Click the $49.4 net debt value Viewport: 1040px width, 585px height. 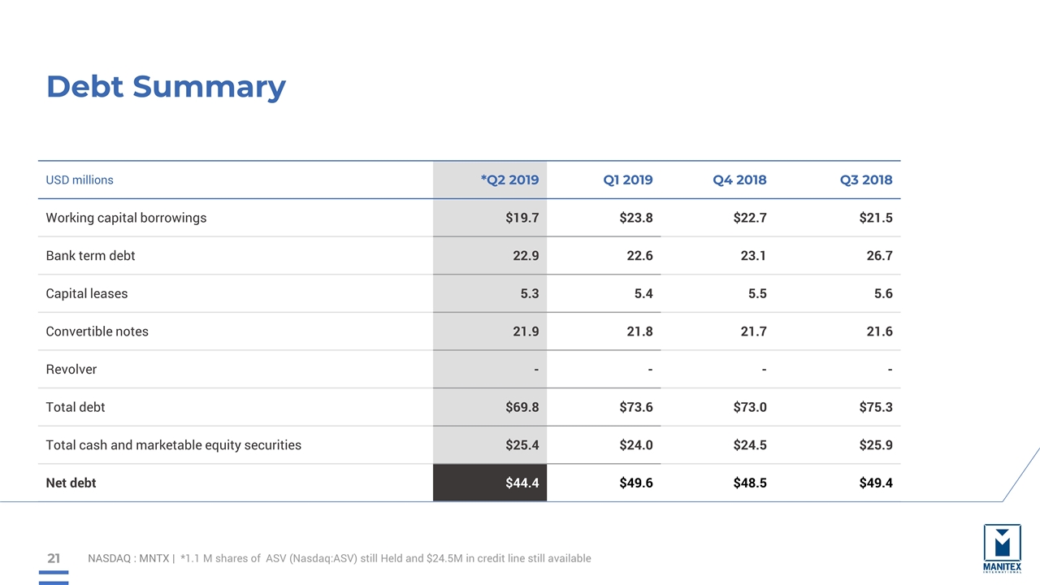point(876,483)
